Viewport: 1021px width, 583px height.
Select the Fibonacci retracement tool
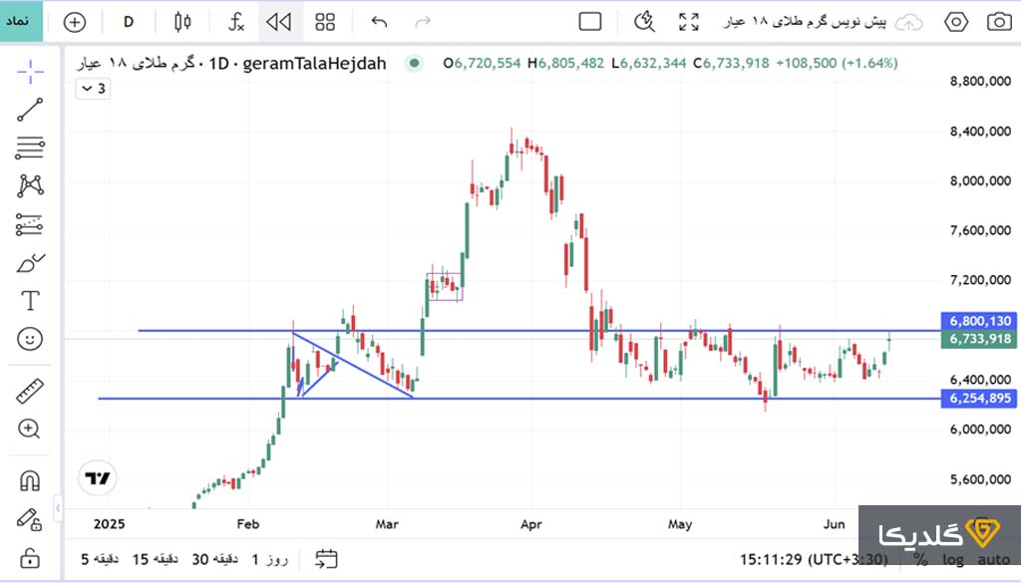tap(30, 147)
